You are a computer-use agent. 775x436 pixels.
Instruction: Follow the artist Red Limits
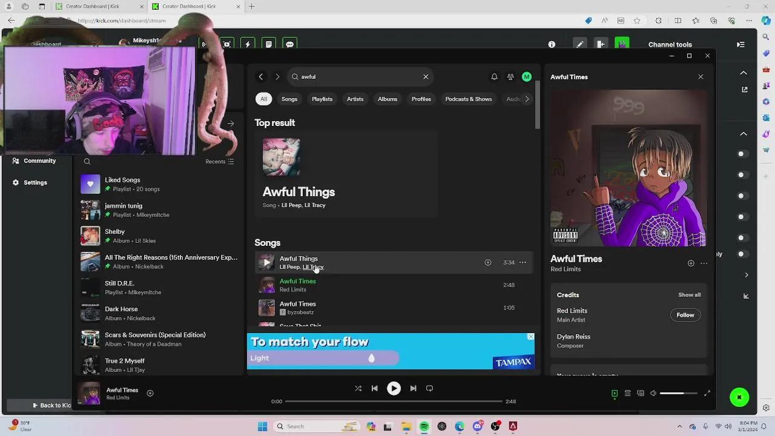click(x=685, y=315)
